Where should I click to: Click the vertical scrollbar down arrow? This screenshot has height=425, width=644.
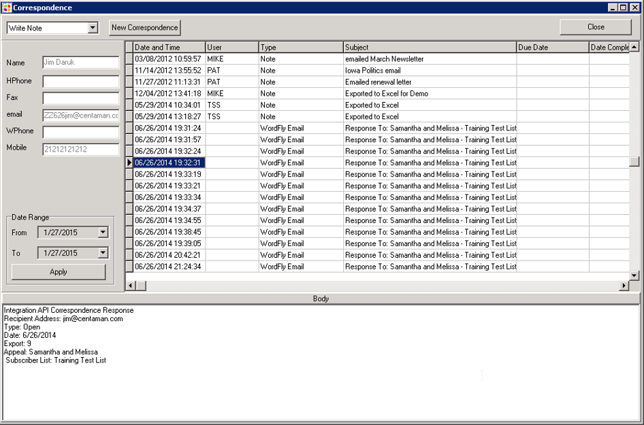coord(634,275)
